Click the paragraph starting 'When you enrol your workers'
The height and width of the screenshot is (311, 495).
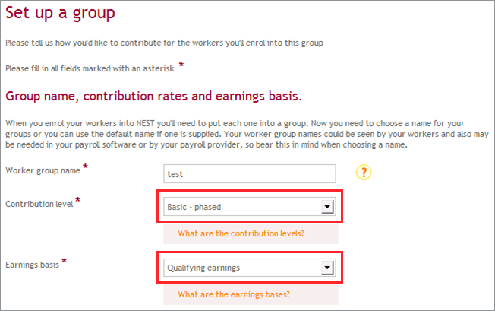click(247, 134)
